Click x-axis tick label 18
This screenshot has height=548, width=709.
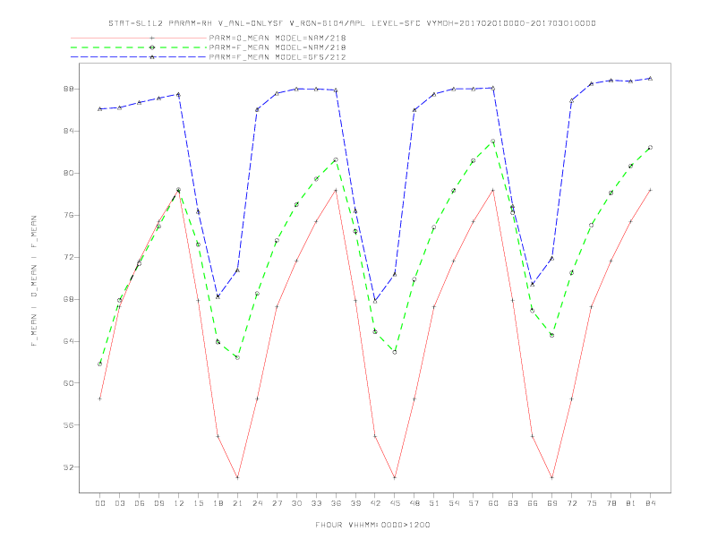tap(218, 503)
